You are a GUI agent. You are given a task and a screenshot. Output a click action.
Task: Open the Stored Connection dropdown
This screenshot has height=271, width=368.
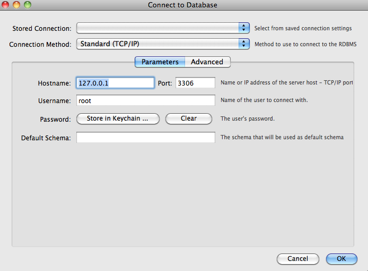point(163,28)
